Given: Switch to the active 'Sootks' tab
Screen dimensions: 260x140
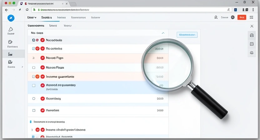Looking at the screenshot, I should pyautogui.click(x=47, y=17).
